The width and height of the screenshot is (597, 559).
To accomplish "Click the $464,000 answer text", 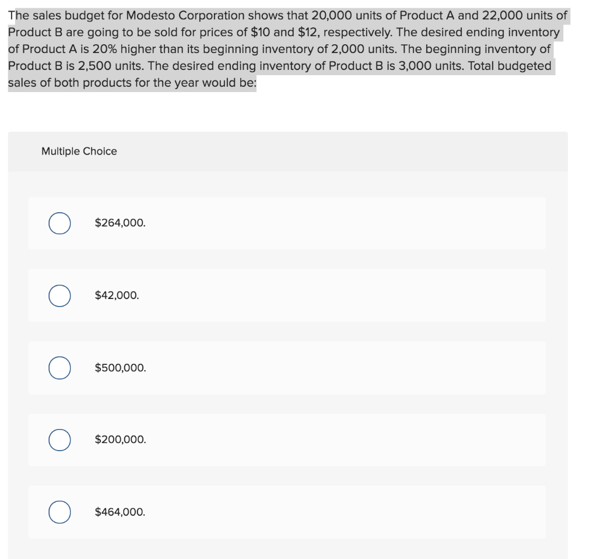I will (x=119, y=512).
